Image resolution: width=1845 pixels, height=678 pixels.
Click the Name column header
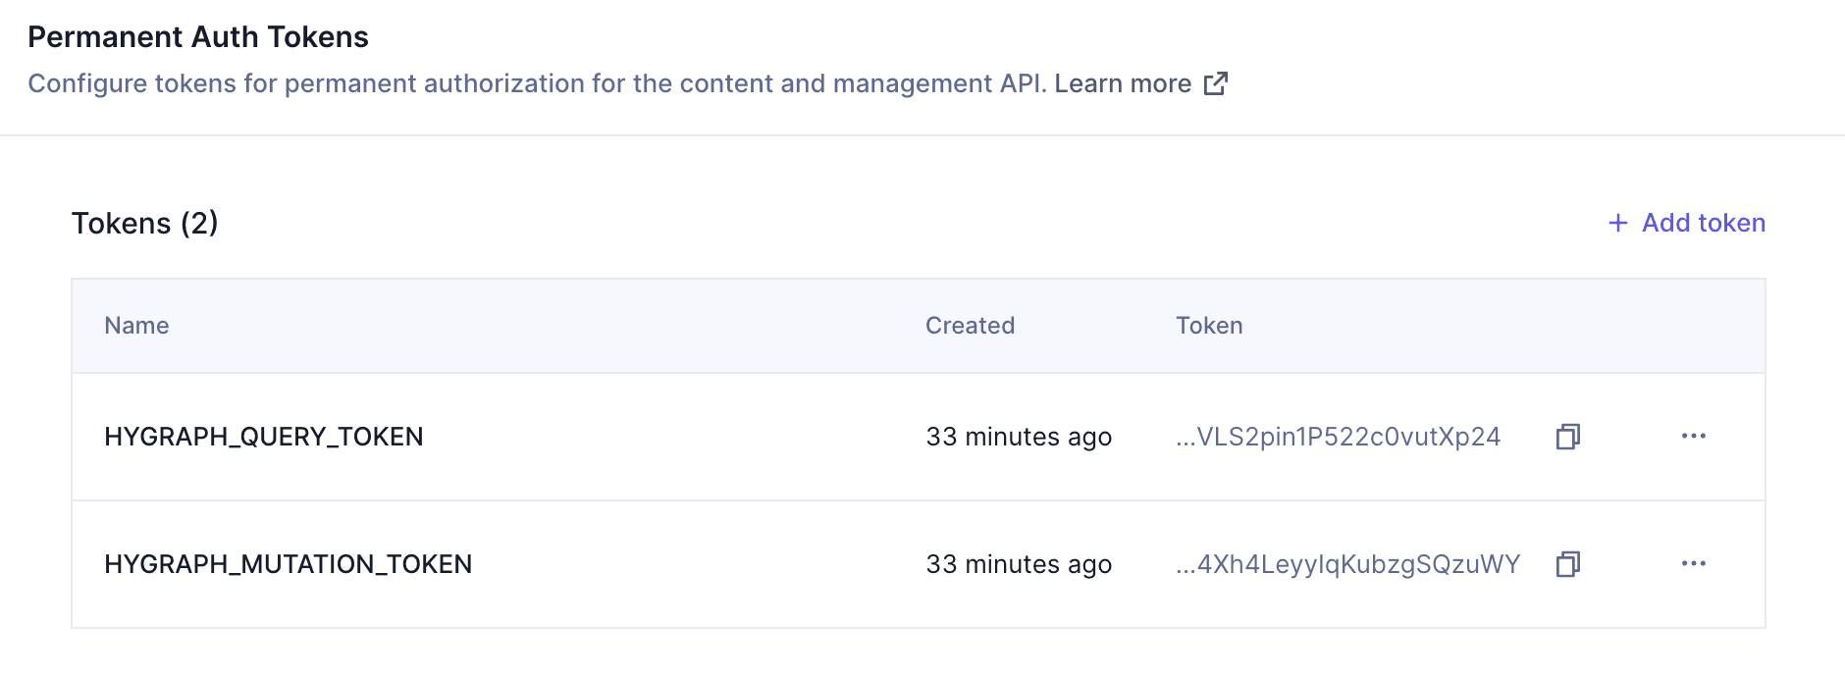click(135, 325)
